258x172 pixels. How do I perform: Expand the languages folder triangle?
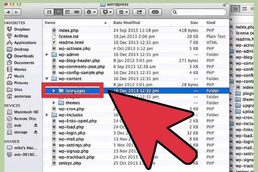pos(54,91)
